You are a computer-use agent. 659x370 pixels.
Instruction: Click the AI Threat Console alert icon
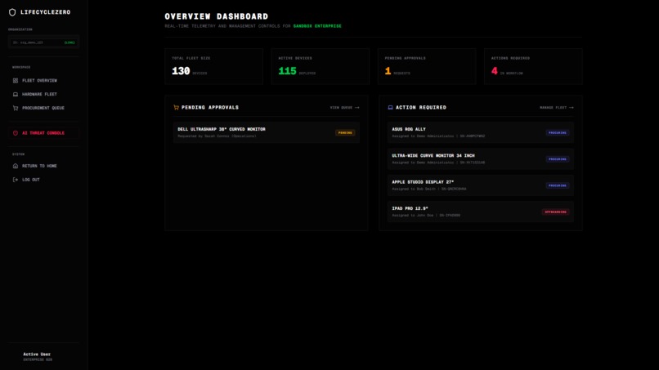pos(16,133)
